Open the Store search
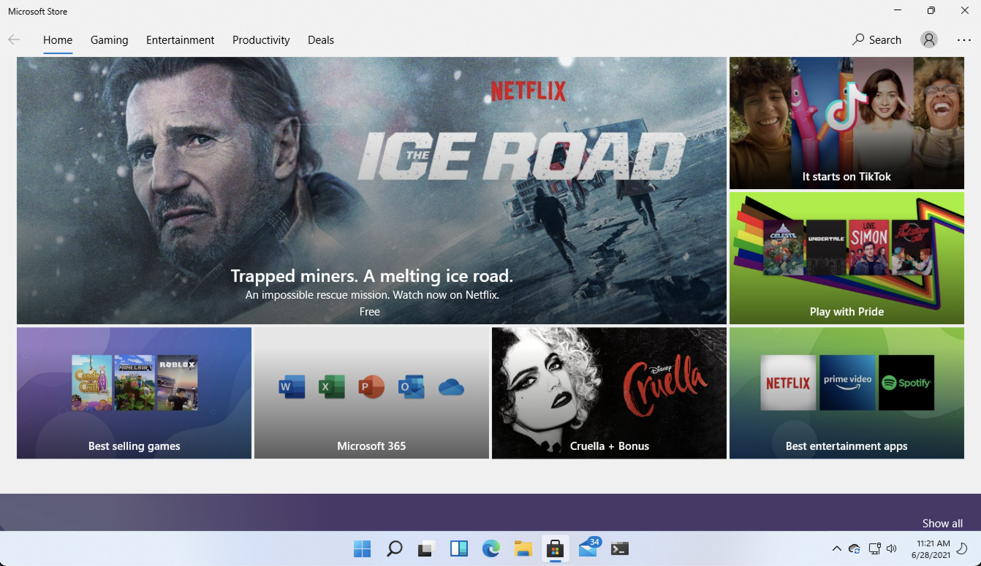 pyautogui.click(x=877, y=39)
